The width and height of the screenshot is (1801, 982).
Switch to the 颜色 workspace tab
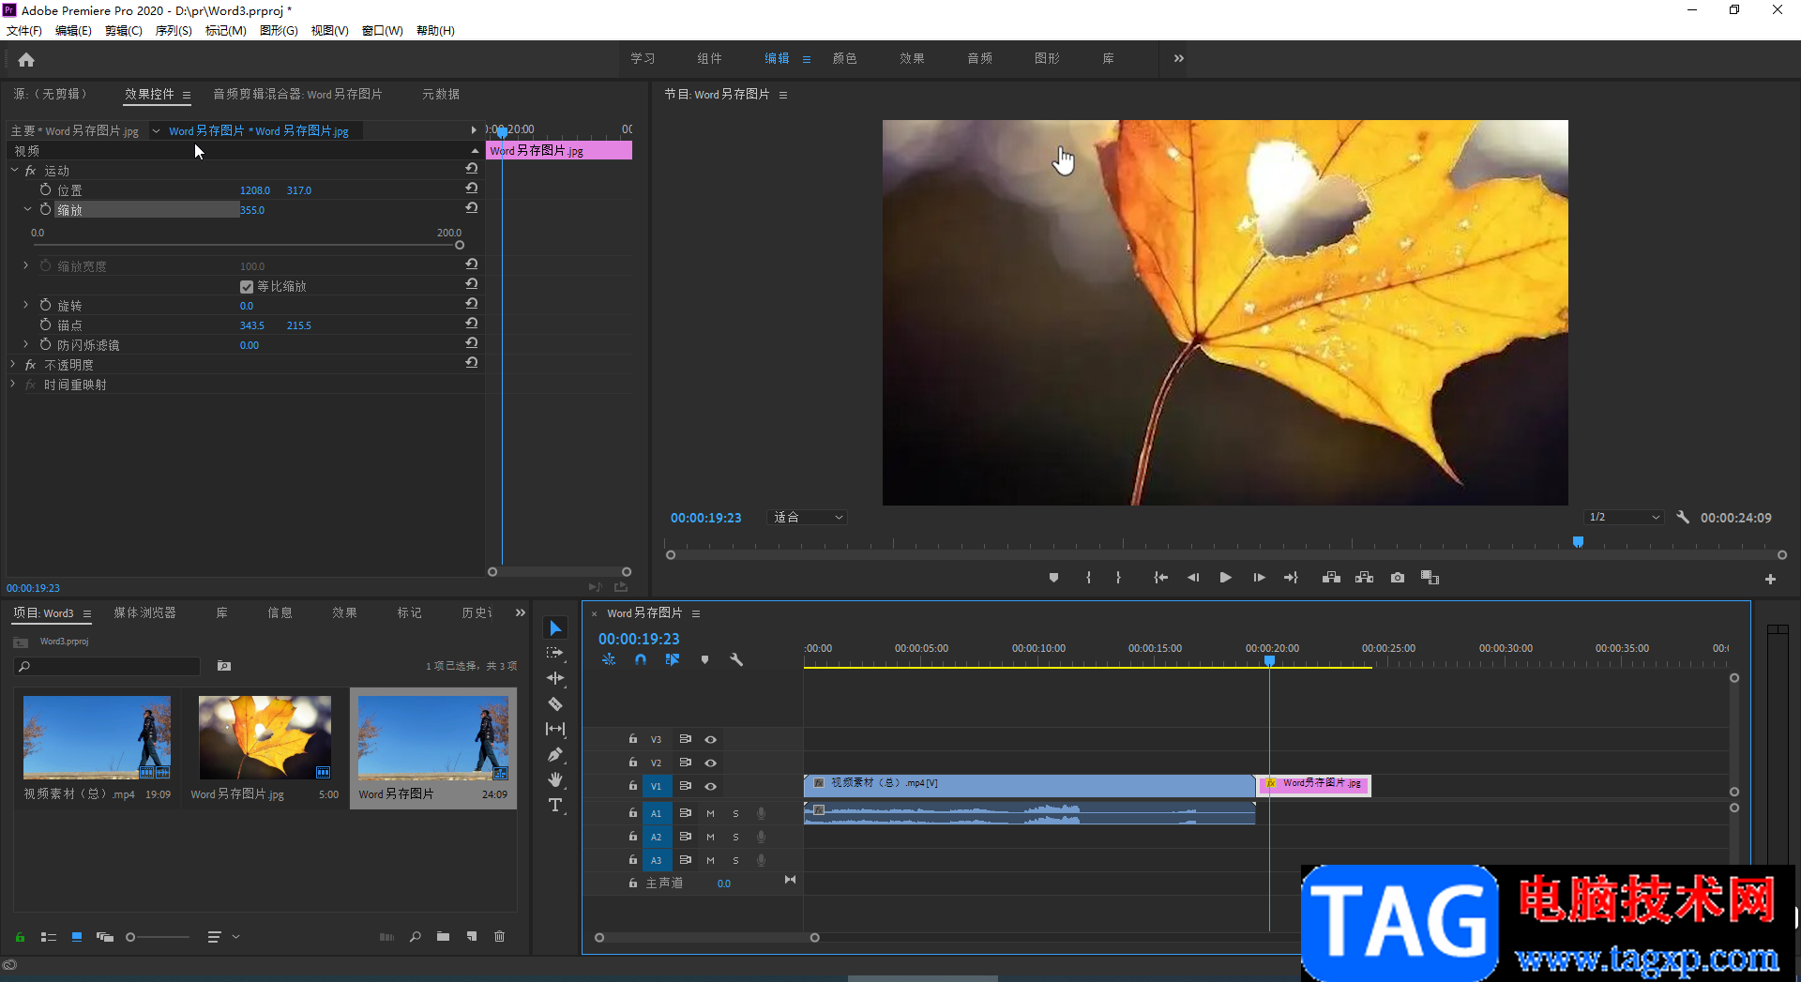(x=844, y=58)
